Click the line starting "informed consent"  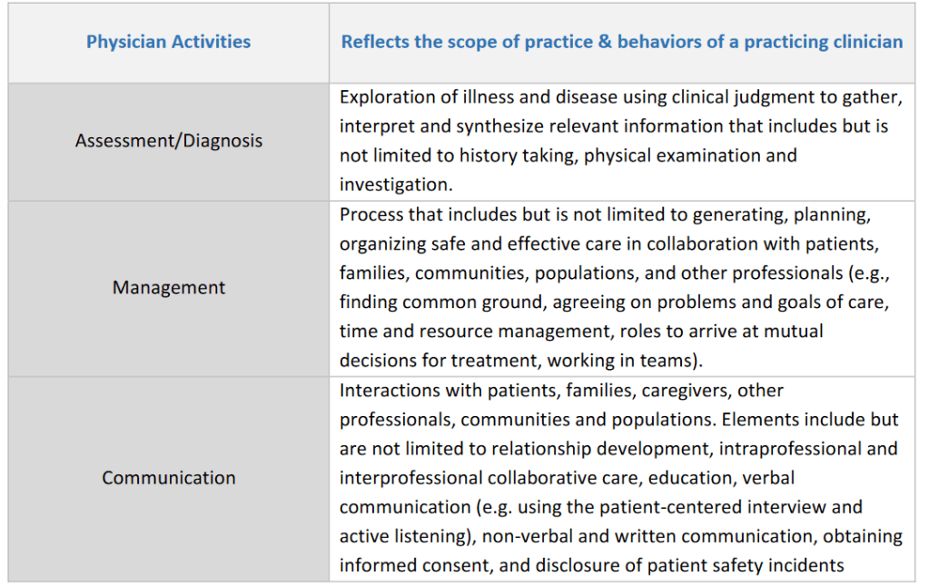click(591, 565)
